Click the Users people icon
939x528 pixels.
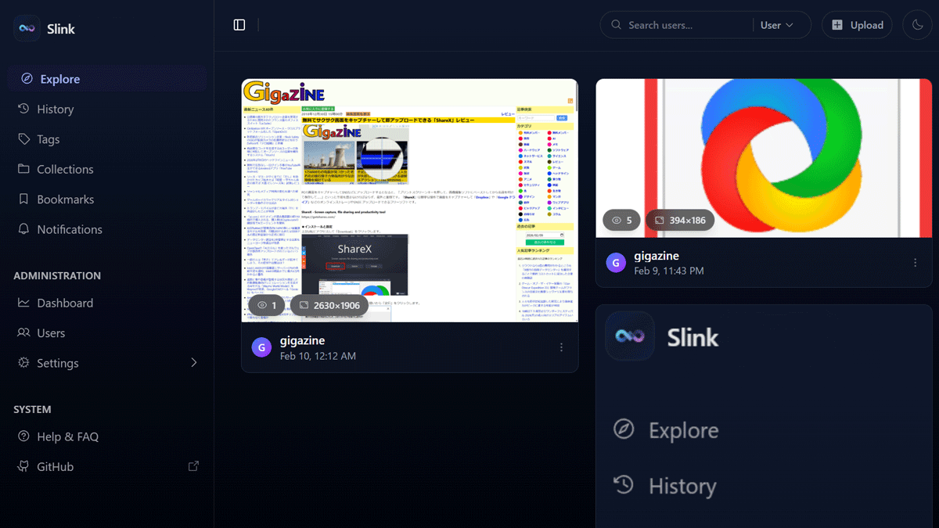tap(23, 333)
